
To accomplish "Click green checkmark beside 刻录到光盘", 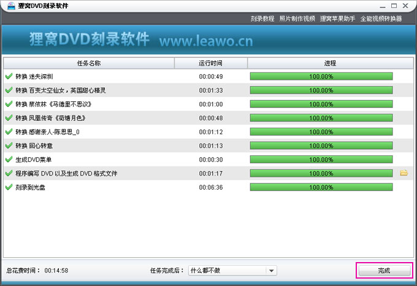I will [9, 187].
